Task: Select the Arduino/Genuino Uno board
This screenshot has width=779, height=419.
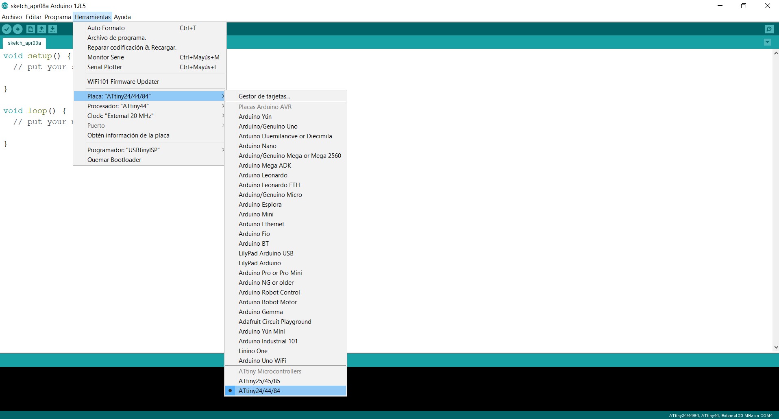Action: pos(285,127)
